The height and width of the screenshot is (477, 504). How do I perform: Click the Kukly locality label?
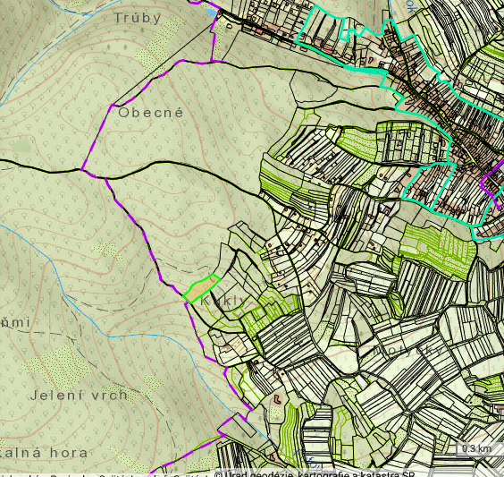pos(223,302)
